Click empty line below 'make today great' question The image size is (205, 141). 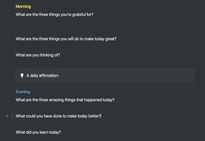105,47
